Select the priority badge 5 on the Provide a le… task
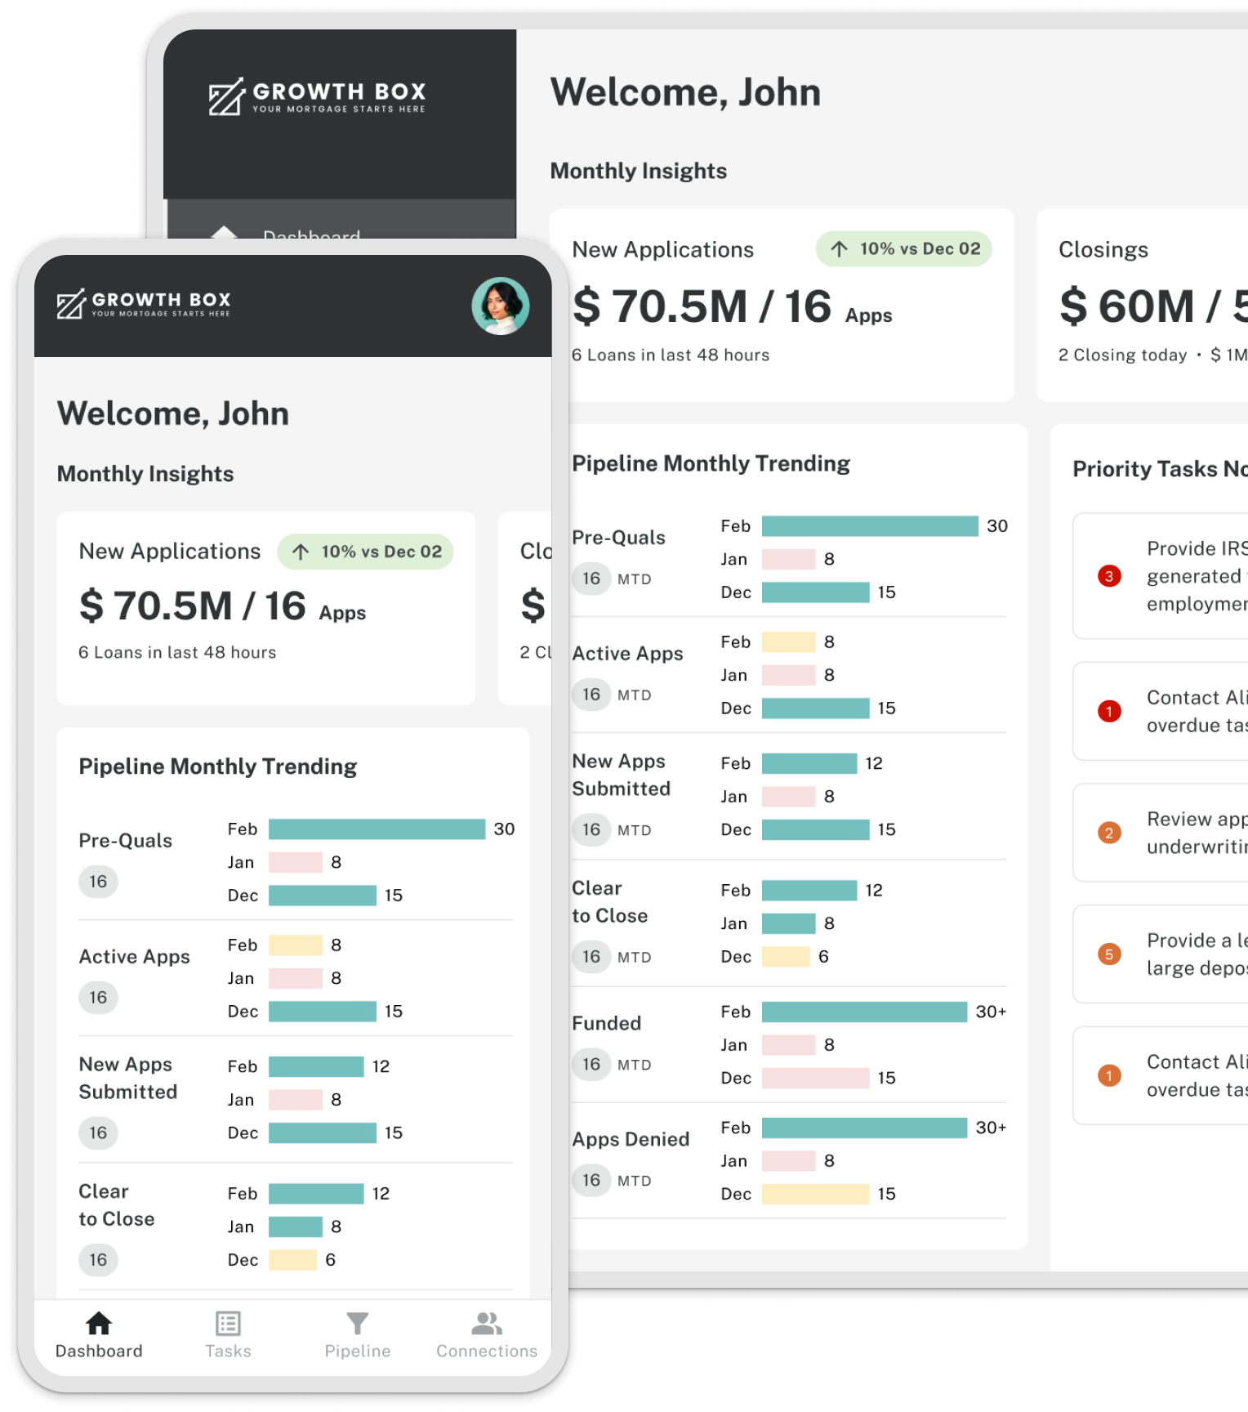The width and height of the screenshot is (1248, 1412). tap(1109, 954)
